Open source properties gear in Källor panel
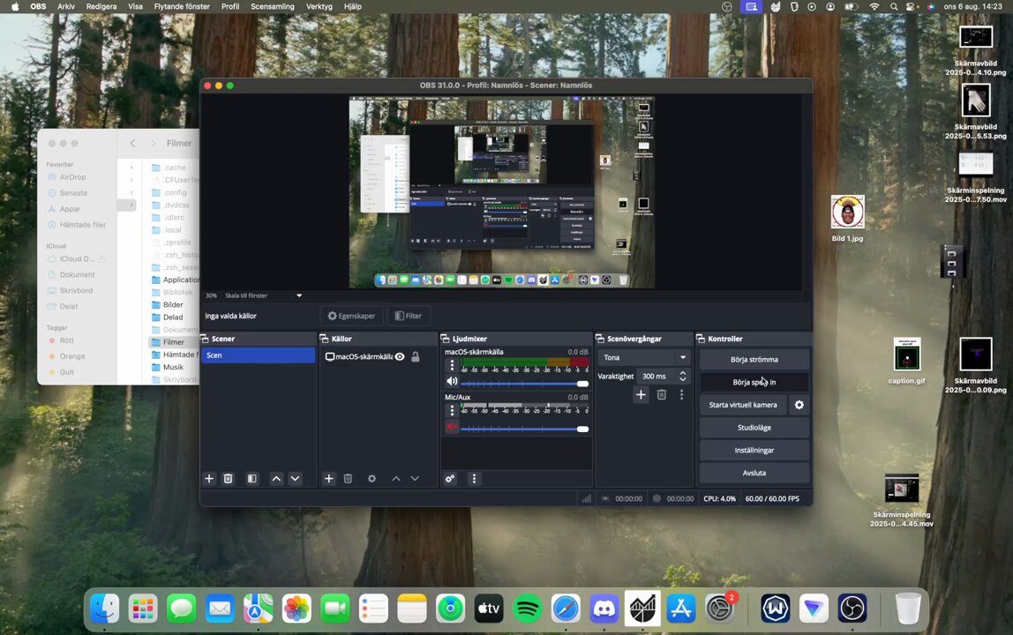Screen dimensions: 1013x635 coord(371,479)
